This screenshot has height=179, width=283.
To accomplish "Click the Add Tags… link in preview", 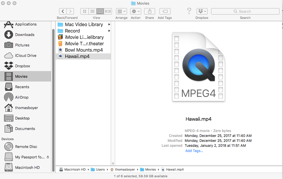I will coord(194,151).
